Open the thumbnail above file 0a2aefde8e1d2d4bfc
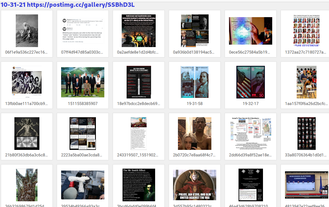 pos(139,31)
